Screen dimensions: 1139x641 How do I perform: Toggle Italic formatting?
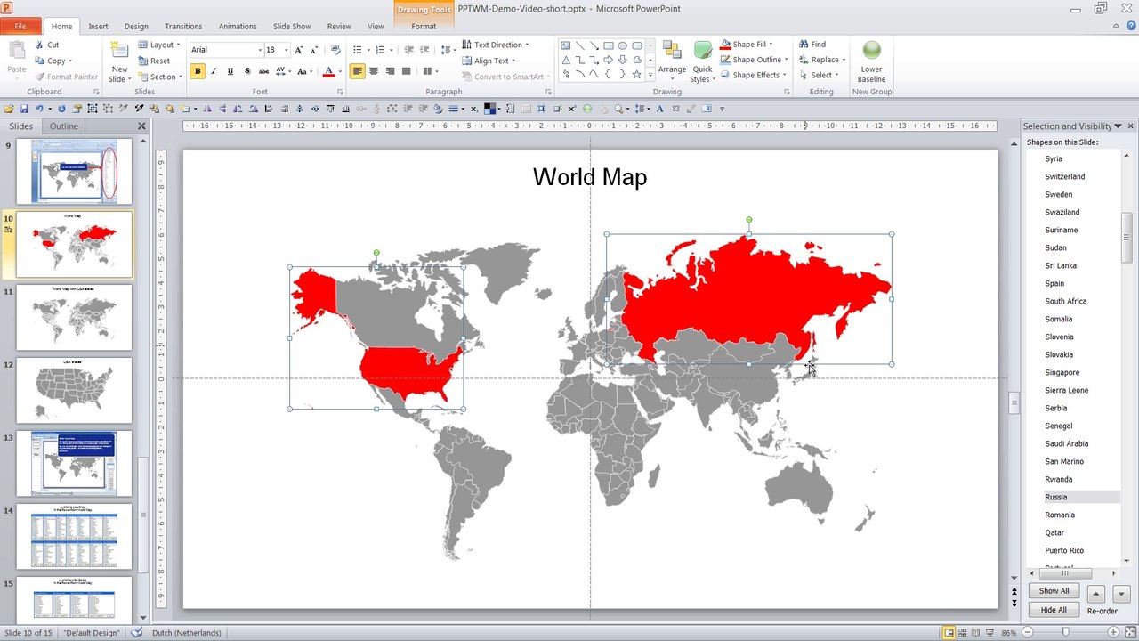pos(214,71)
